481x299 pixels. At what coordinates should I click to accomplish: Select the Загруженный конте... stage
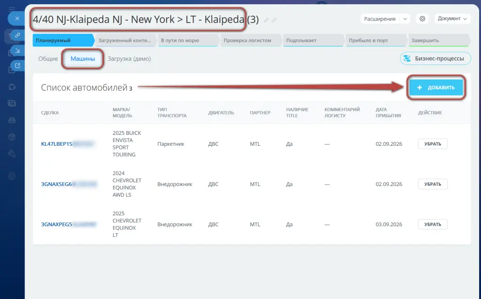[x=125, y=40]
